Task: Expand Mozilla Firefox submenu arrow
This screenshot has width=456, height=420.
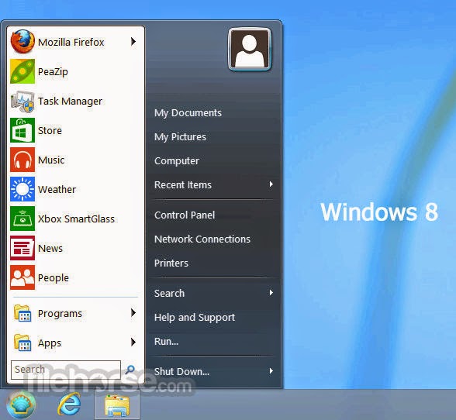Action: [133, 42]
